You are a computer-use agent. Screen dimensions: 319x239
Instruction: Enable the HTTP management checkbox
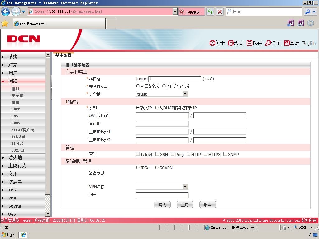[x=188, y=154]
